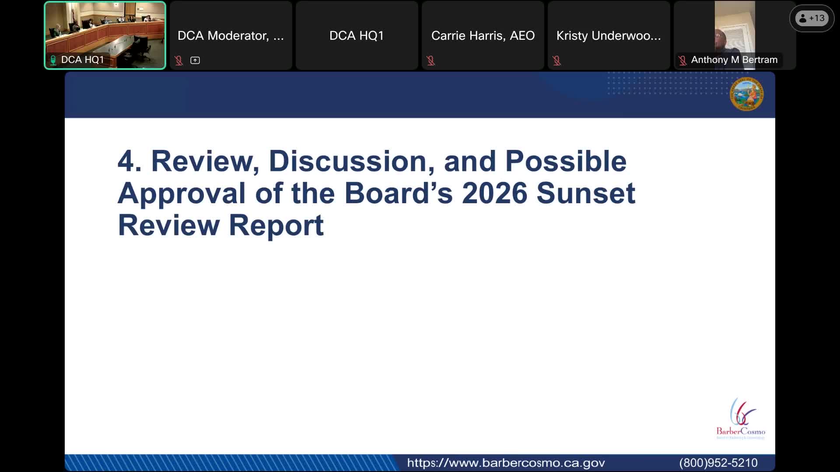Click Carrie Harris's muted microphone icon

coord(430,60)
